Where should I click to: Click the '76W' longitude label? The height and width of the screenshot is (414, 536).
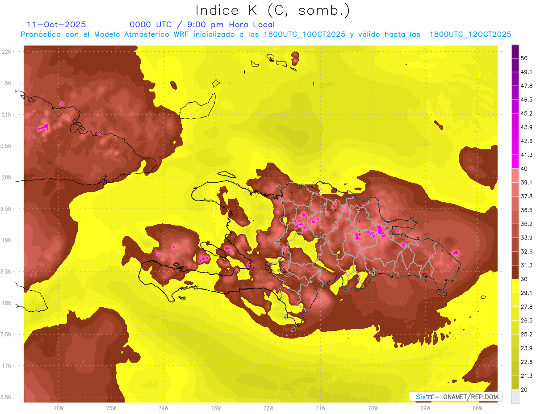tap(59, 408)
